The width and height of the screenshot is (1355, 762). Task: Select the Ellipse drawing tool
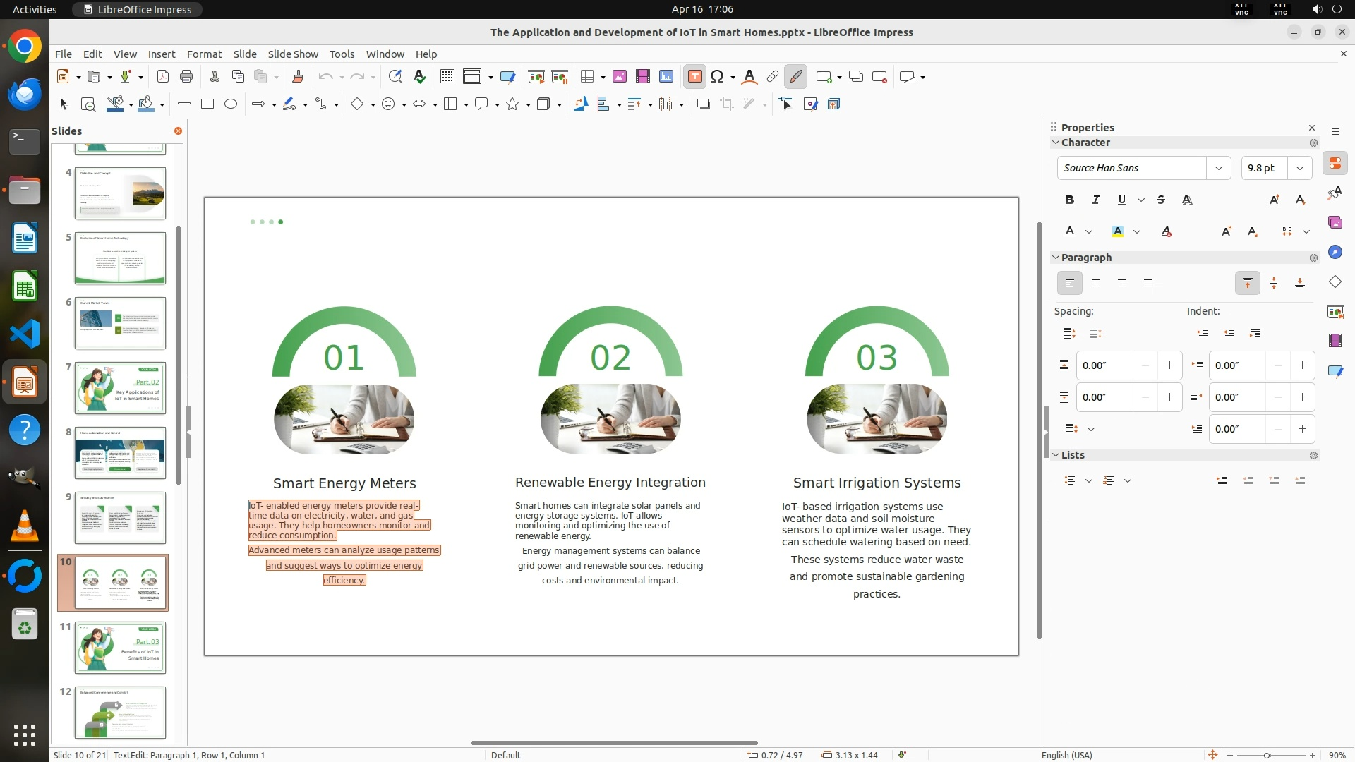click(x=231, y=104)
